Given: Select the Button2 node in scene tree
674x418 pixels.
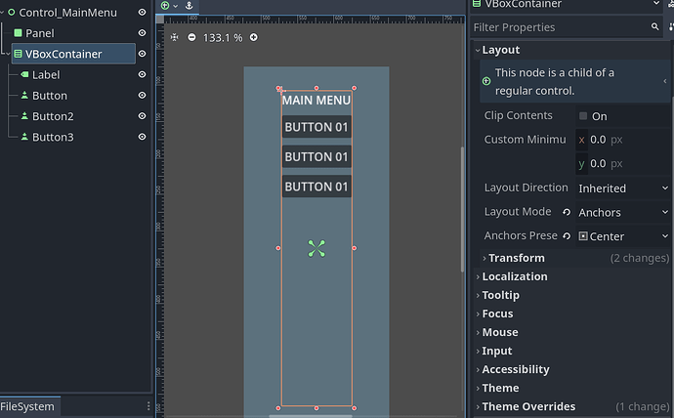Looking at the screenshot, I should pos(53,116).
